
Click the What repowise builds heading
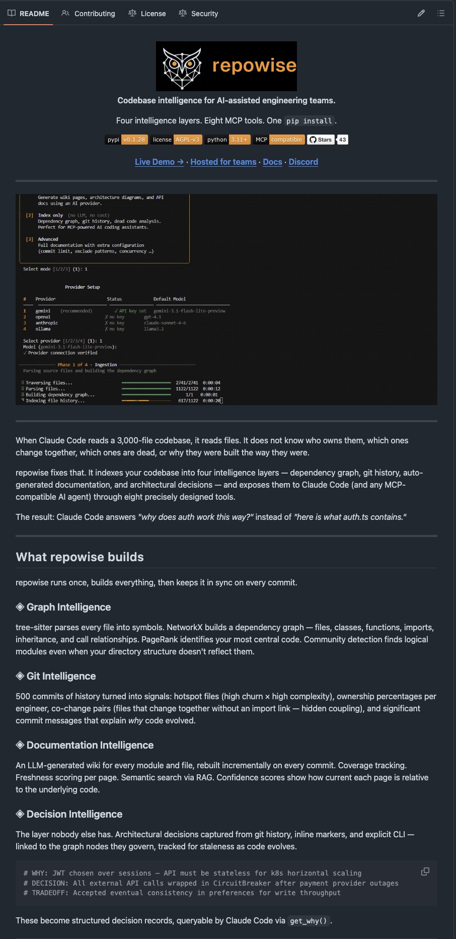(80, 557)
